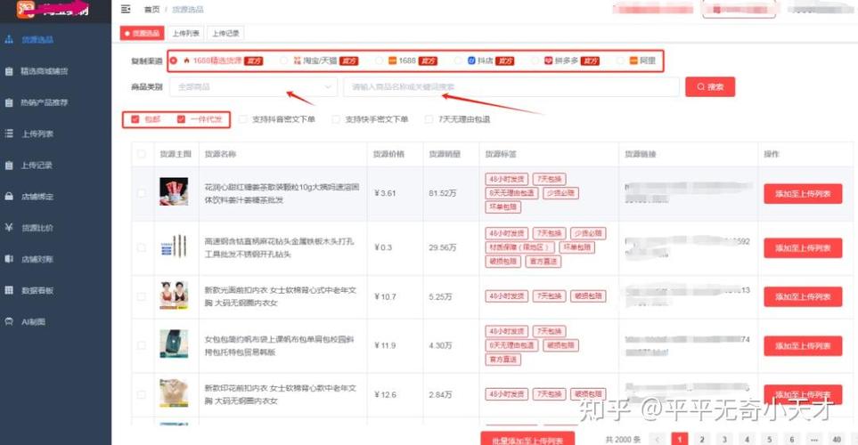The image size is (858, 445).
Task: Toggle the select-all checkbox in table header
Action: [142, 154]
